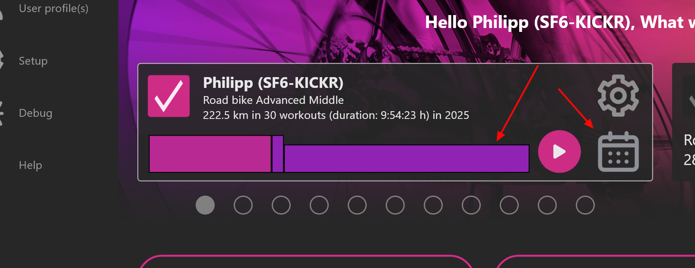Select the third pagination dot

point(281,205)
